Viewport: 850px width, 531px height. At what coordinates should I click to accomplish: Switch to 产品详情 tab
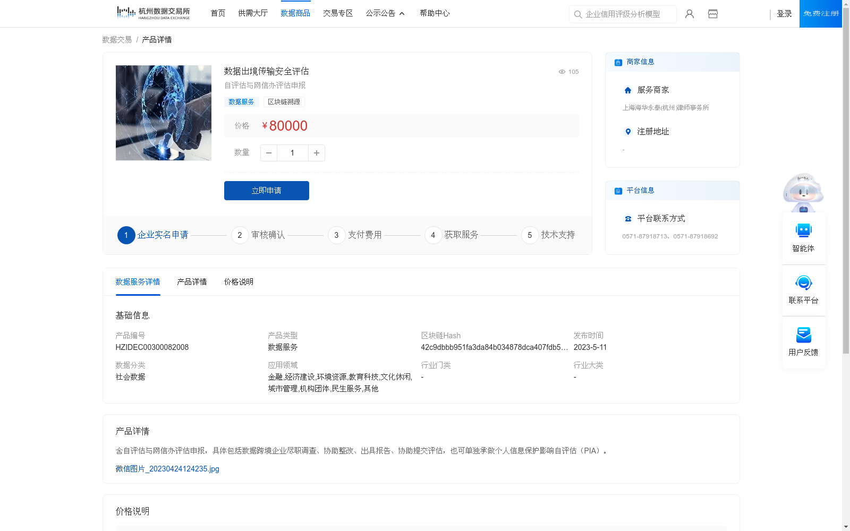pos(192,282)
